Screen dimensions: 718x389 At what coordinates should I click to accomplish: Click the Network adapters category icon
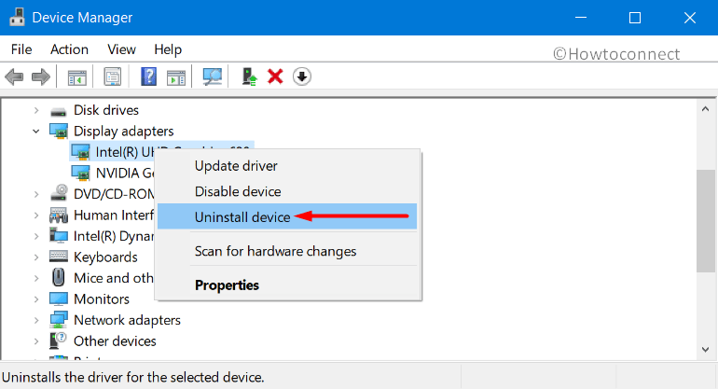click(x=59, y=320)
